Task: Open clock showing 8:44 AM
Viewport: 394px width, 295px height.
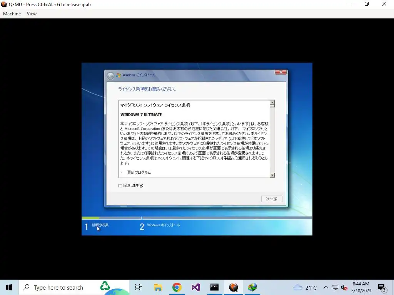Action: [361, 287]
